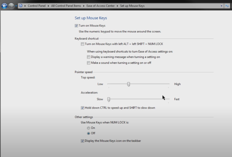This screenshot has width=232, height=157.
Task: Click the Other settings section label
Action: click(84, 117)
